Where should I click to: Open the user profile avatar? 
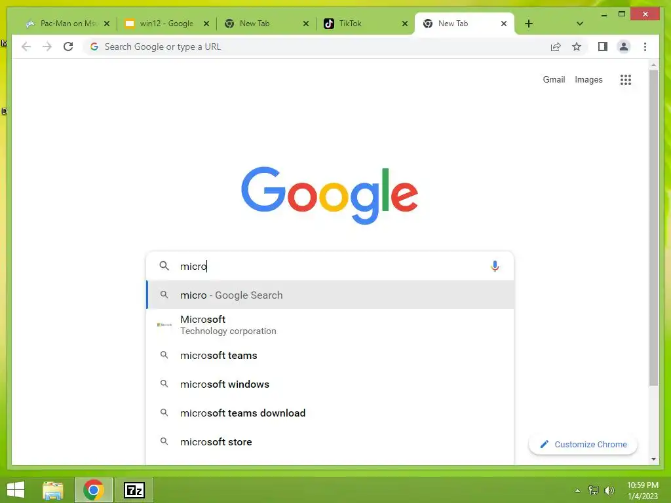point(624,47)
